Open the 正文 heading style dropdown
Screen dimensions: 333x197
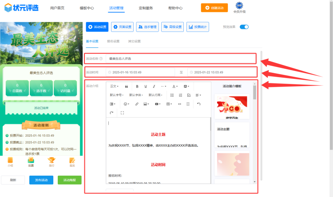point(114,87)
